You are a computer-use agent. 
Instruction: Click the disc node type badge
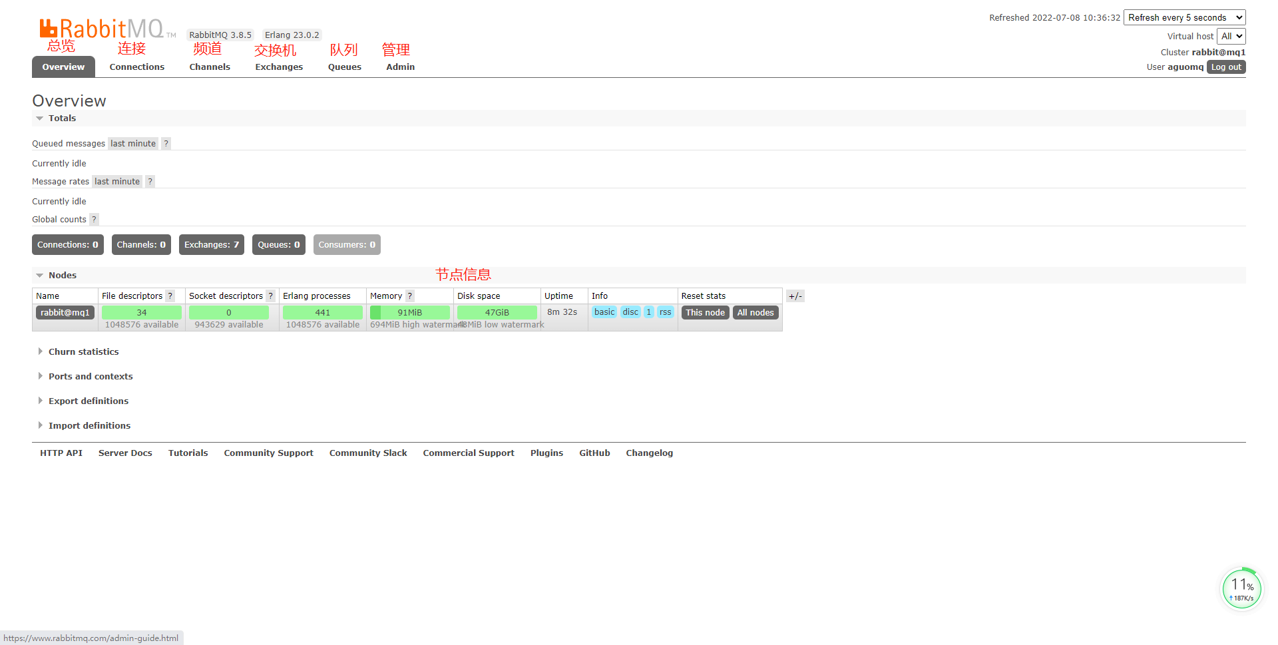tap(630, 312)
